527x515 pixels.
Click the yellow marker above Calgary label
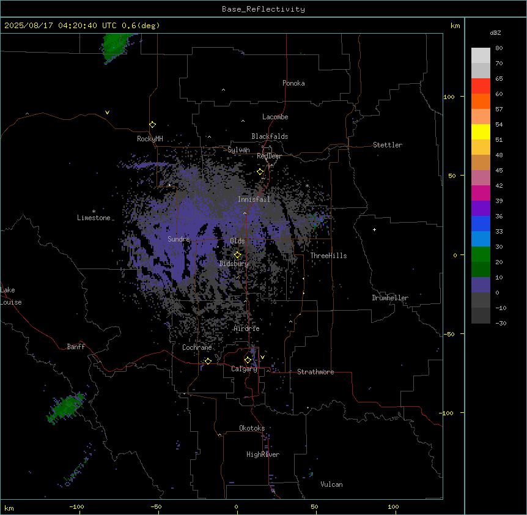click(x=248, y=360)
